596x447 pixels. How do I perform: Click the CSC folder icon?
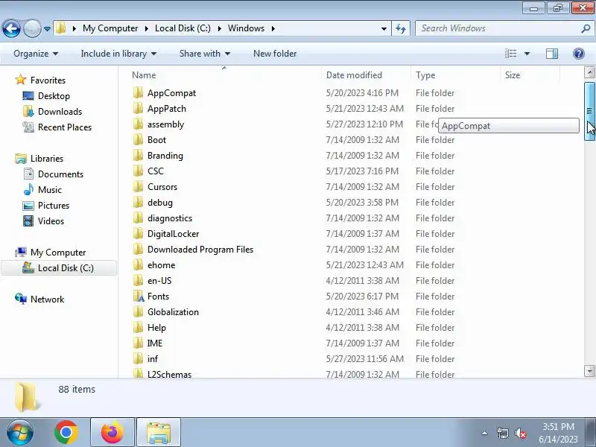139,171
